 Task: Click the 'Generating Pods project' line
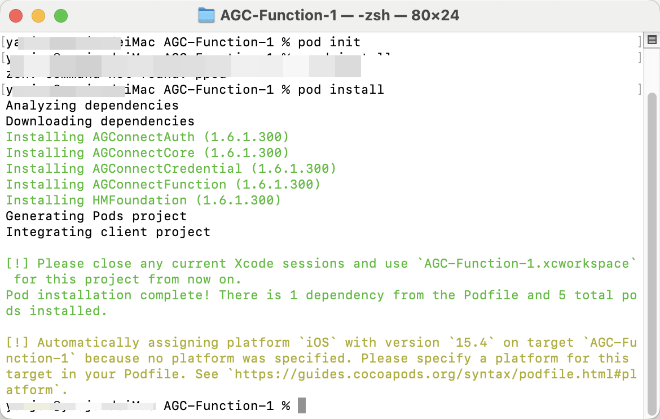(96, 216)
